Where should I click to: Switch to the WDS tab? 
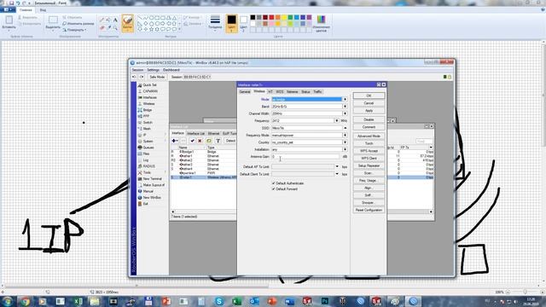tap(280, 92)
